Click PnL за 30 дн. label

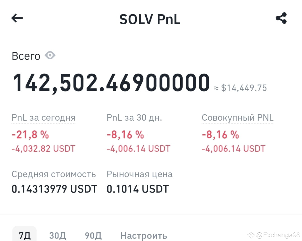pyautogui.click(x=134, y=118)
